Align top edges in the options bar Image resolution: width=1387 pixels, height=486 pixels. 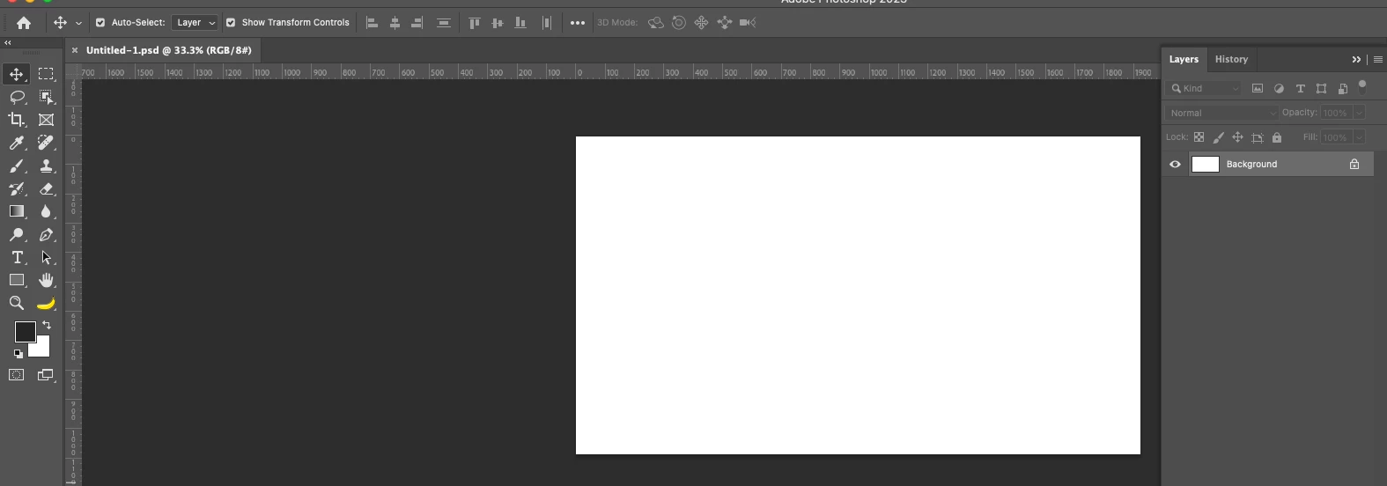(x=475, y=23)
